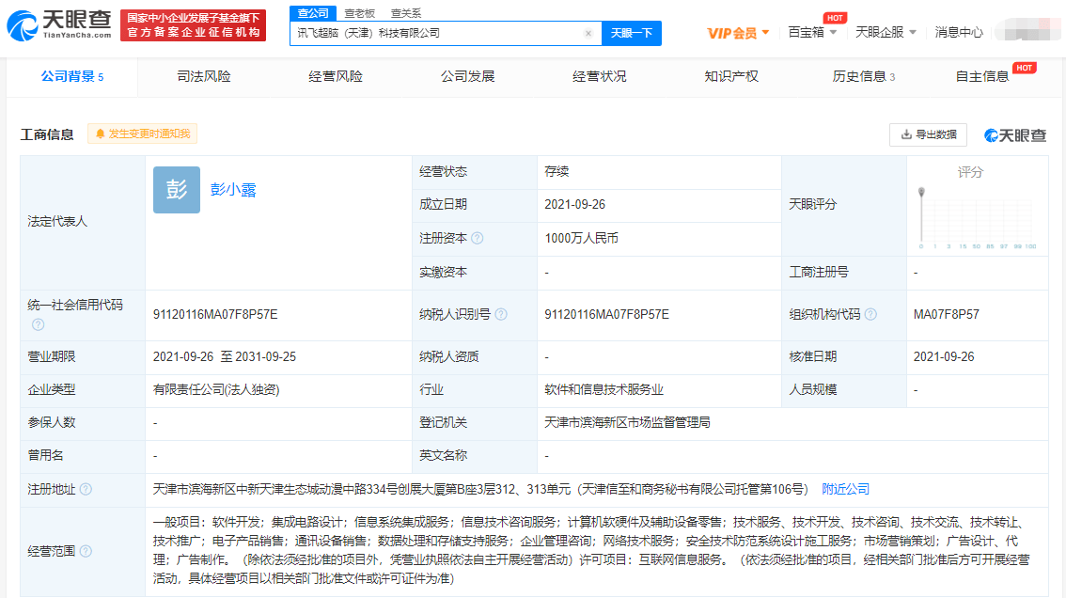Click help icon next to 注册地址

[86, 489]
